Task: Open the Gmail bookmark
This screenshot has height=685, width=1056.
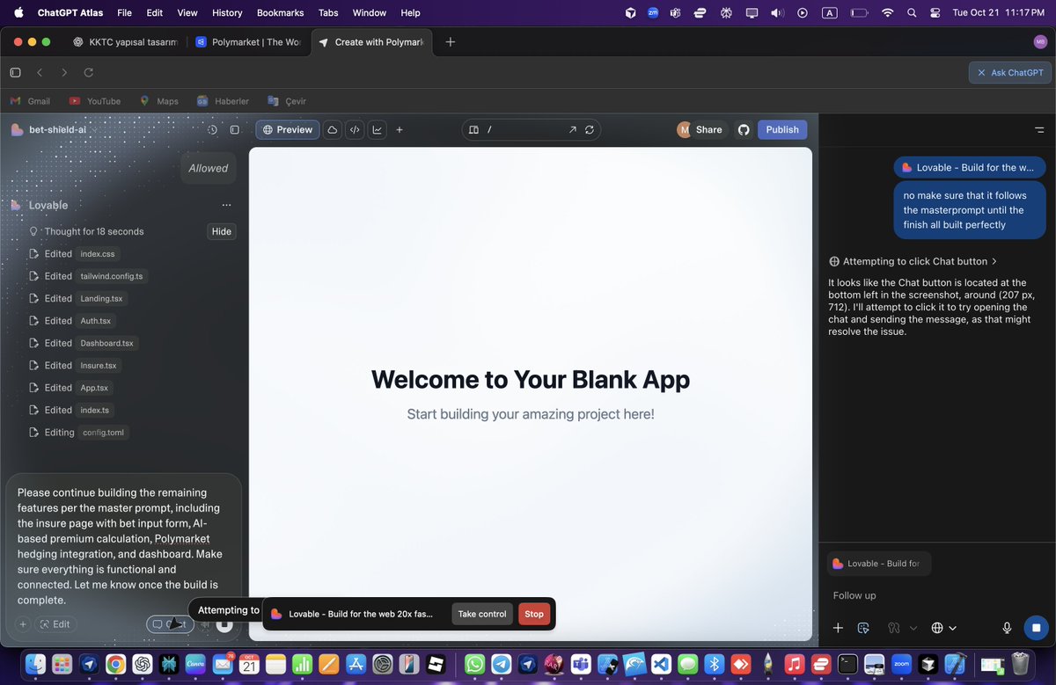Action: [30, 101]
